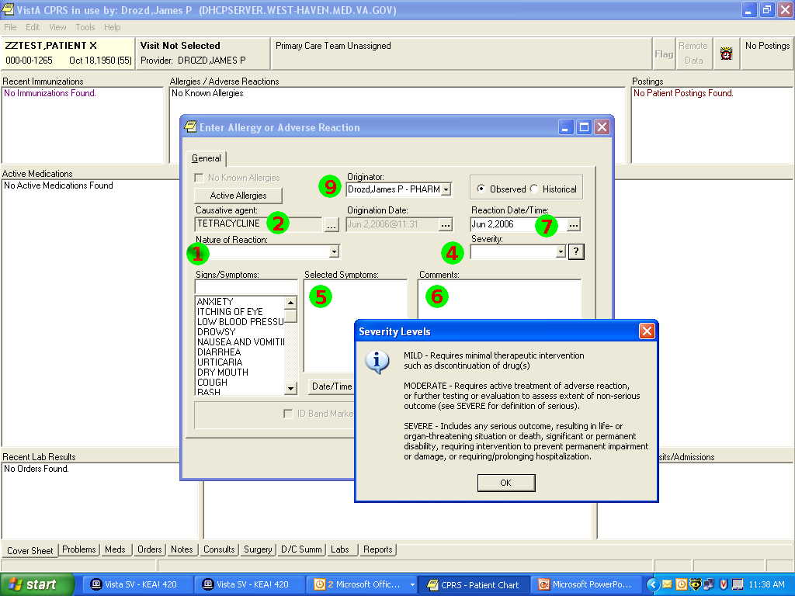Click the severity help question mark button
795x596 pixels.
[576, 251]
